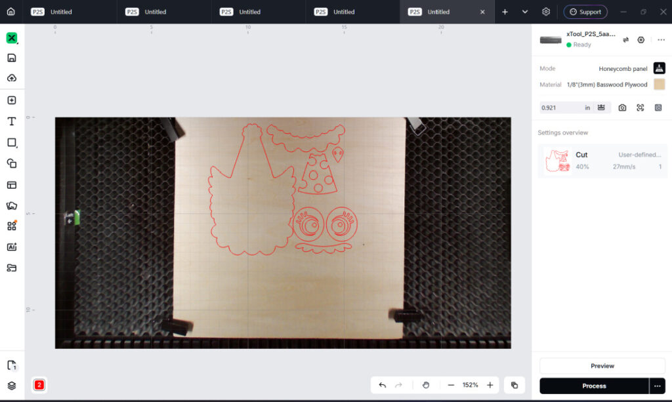Expand the tabs list dropdown chevron
The height and width of the screenshot is (402, 672).
[x=525, y=12]
